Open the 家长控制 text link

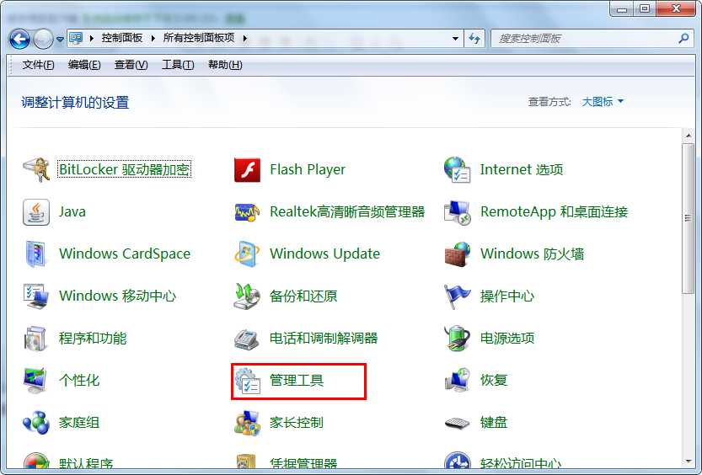click(x=297, y=423)
